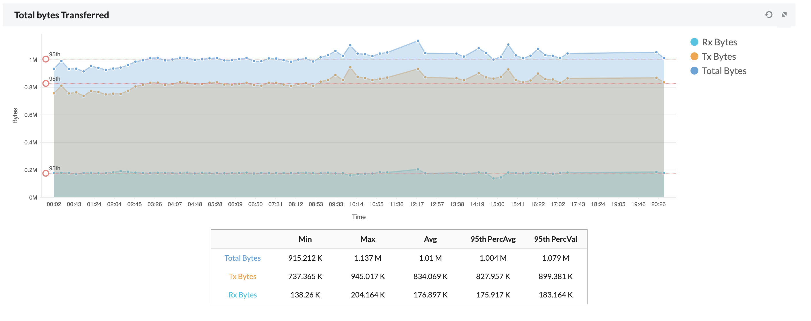Click the Max column header
This screenshot has width=811, height=321.
pos(368,239)
